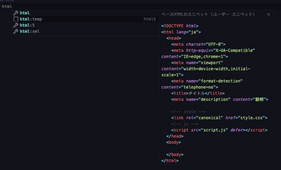Click the '<!DOCTYPE html>' preview line

[180, 26]
